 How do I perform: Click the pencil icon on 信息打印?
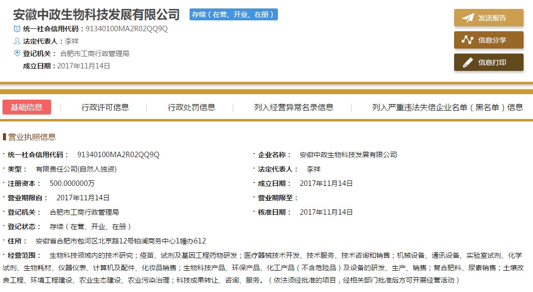(467, 62)
